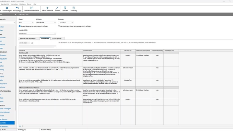233x131 pixels.
Task: Switch to Angaben zum Lernbericht tab
Action: [28, 39]
